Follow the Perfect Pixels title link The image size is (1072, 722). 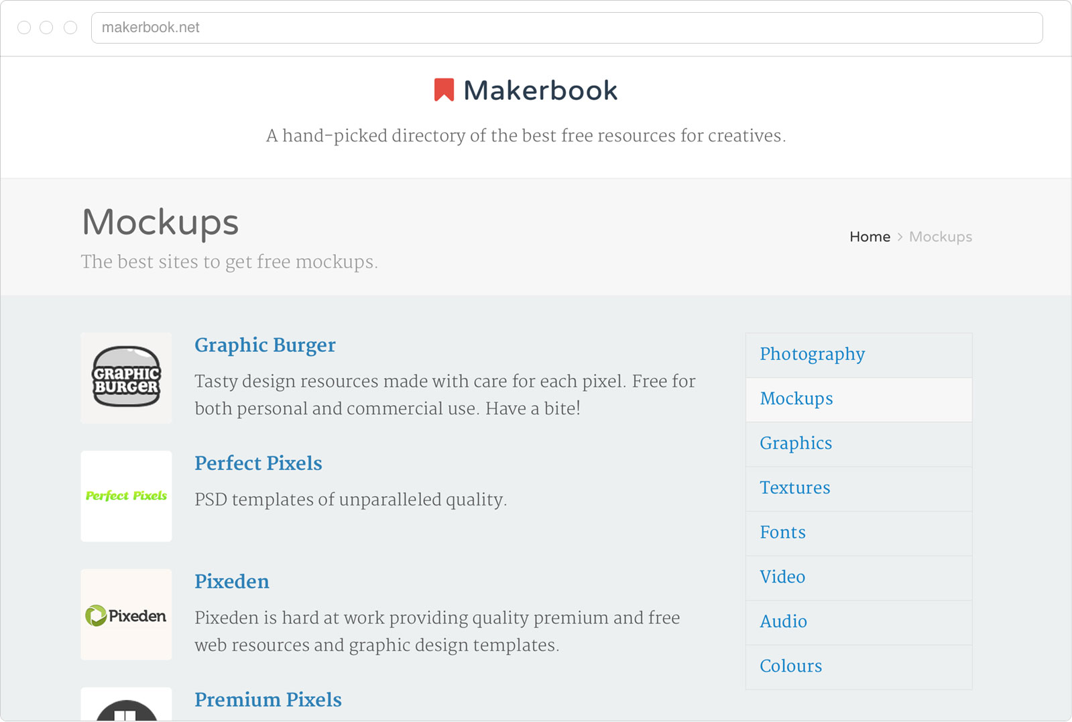coord(258,463)
